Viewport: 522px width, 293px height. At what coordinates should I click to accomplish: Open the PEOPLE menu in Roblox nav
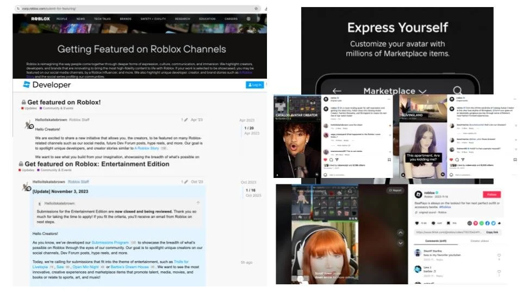(x=62, y=19)
